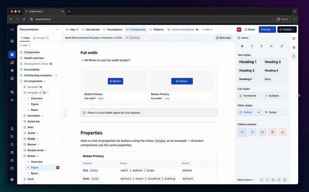
Task: Open Search from the left sidebar
Action: [12, 136]
